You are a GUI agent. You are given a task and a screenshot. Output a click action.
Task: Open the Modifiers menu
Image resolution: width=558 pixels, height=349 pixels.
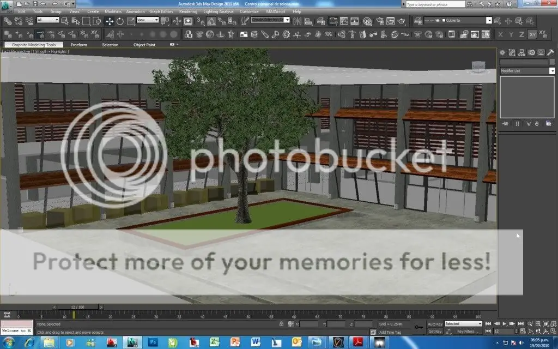click(x=113, y=11)
